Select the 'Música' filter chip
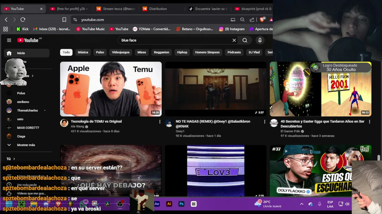 pyautogui.click(x=83, y=52)
